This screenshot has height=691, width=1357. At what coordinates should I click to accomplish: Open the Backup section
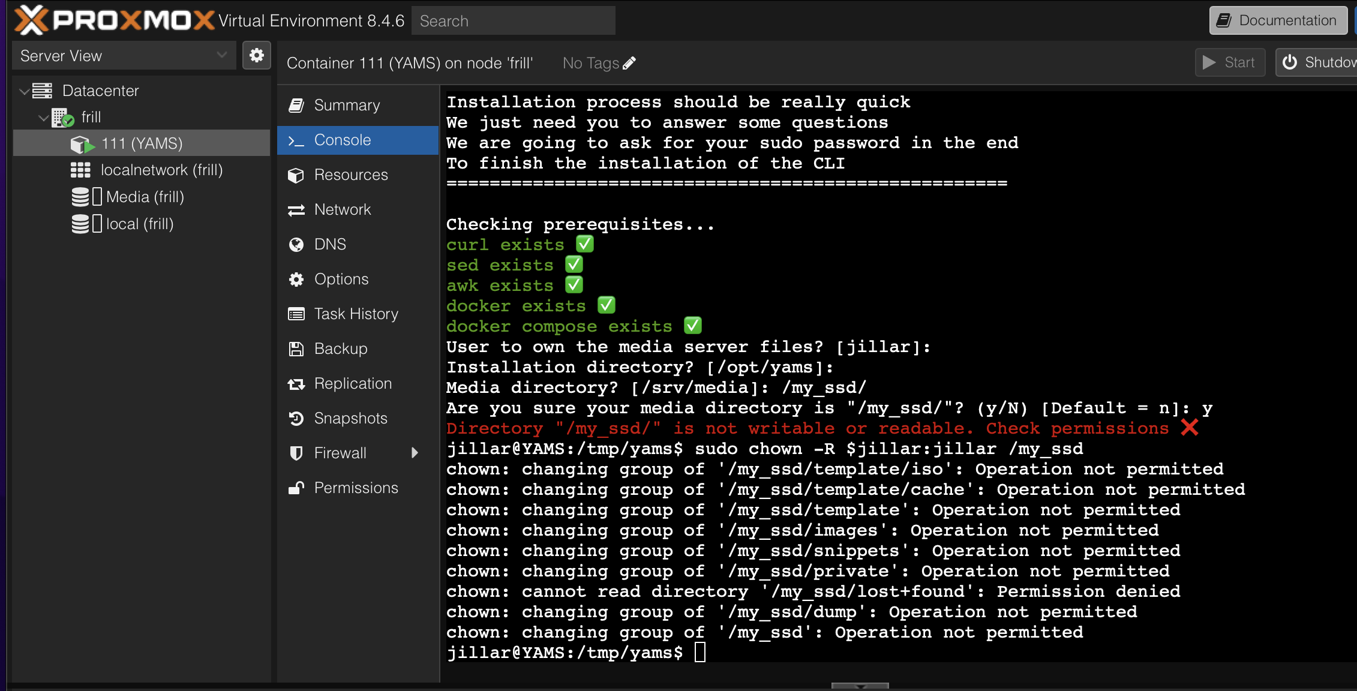click(358, 349)
